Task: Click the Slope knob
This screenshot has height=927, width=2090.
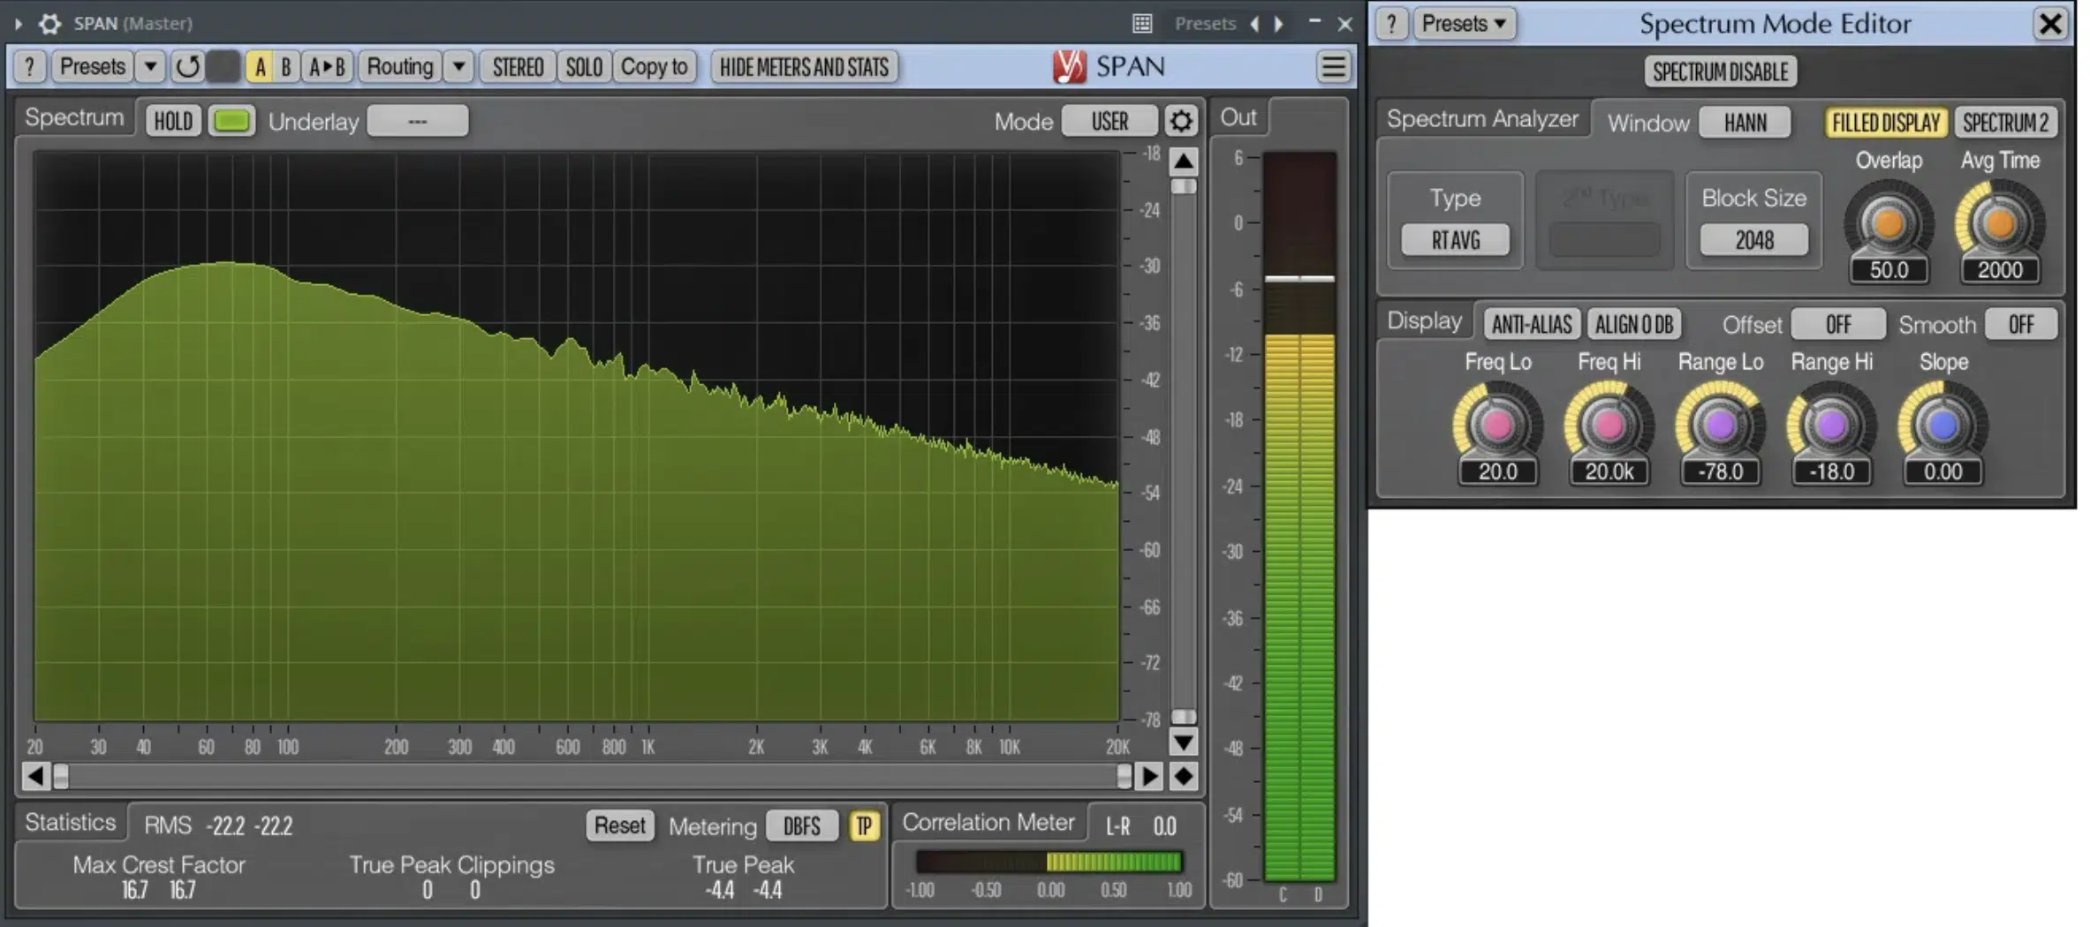Action: [x=1942, y=425]
